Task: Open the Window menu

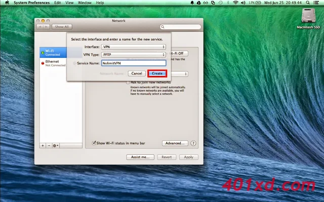Action: [x=85, y=3]
